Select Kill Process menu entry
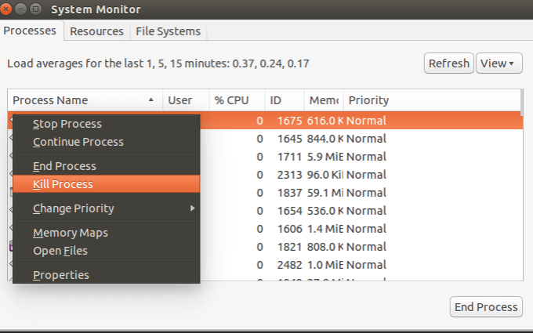The image size is (533, 333). pos(63,184)
